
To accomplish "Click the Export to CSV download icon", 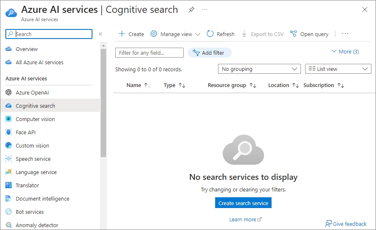I will (244, 34).
